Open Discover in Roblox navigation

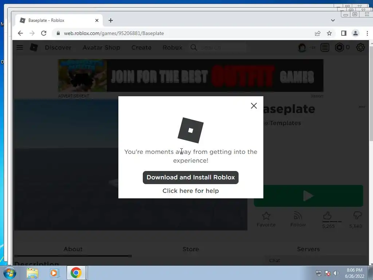(58, 48)
